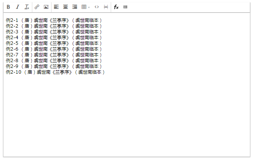Open the insert table dropdown
Screen dimensions: 253x160
click(x=84, y=7)
